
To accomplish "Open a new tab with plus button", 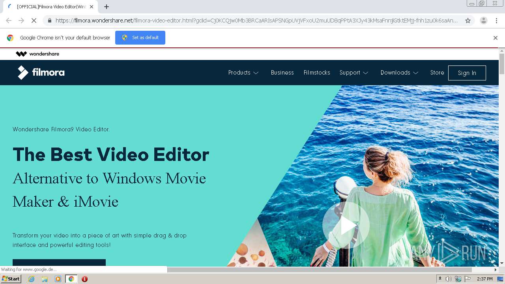I will [x=107, y=7].
